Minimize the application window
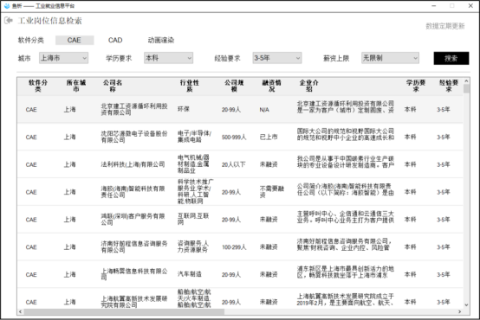This screenshot has width=480, height=320. coord(434,6)
